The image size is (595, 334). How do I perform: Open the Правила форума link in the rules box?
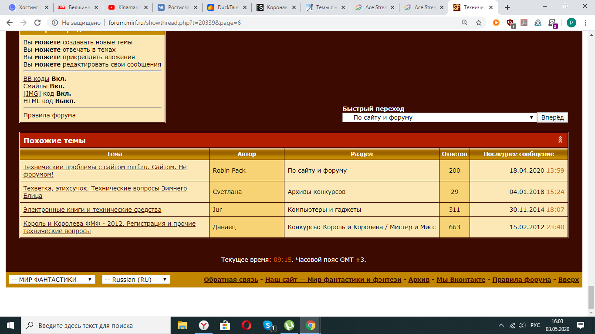[x=49, y=115]
